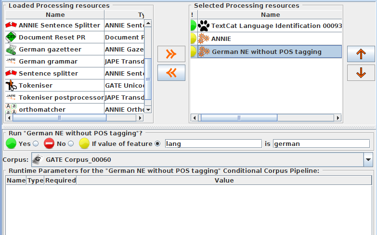This screenshot has width=377, height=235.
Task: Click the Tokeniser icon
Action: click(x=11, y=85)
